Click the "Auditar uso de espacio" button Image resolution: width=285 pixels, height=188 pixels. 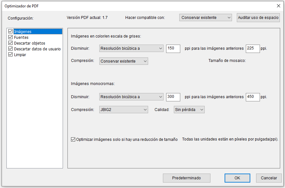258,18
